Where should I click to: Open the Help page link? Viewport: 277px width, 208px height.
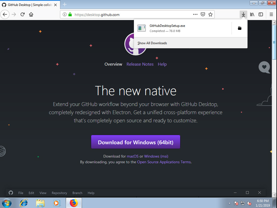[162, 64]
